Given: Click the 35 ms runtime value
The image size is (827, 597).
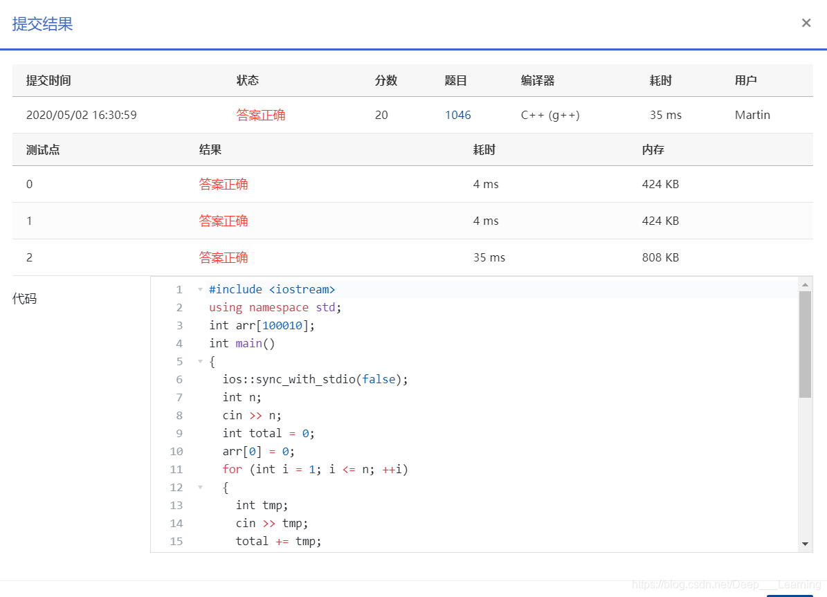Looking at the screenshot, I should (x=665, y=115).
